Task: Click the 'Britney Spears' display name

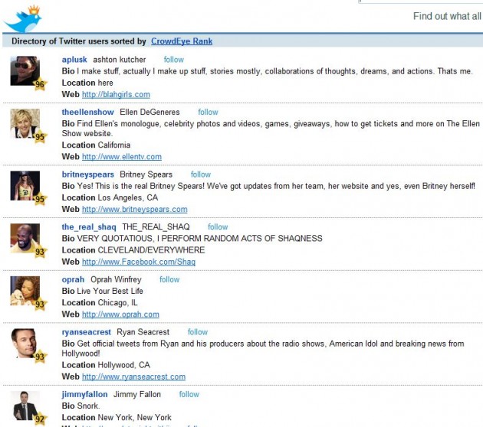Action: click(146, 174)
